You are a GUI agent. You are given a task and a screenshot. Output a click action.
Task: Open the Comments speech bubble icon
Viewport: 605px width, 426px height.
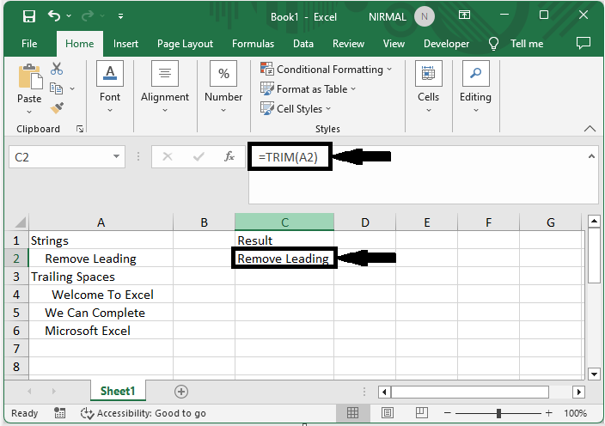pyautogui.click(x=583, y=43)
